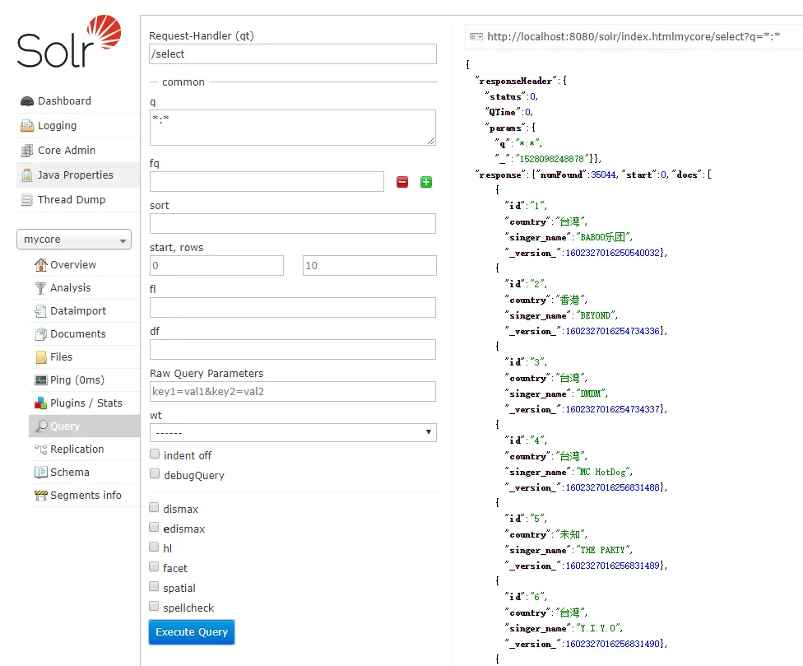Click the sort input field
This screenshot has height=666, width=803.
293,223
